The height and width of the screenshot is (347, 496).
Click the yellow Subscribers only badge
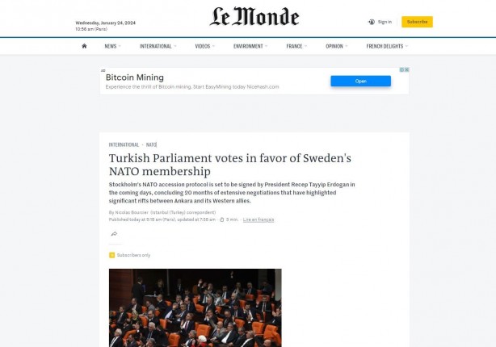click(112, 255)
